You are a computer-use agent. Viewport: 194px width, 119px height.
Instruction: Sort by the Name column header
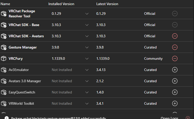pyautogui.click(x=5, y=4)
